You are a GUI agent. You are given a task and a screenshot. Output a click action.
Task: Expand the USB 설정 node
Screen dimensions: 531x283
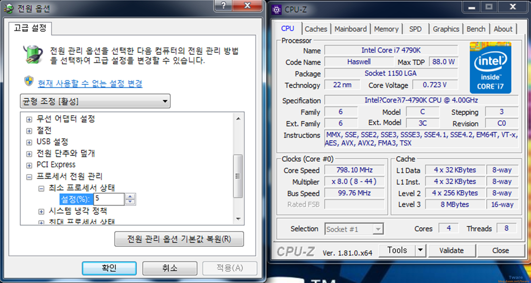pyautogui.click(x=29, y=142)
